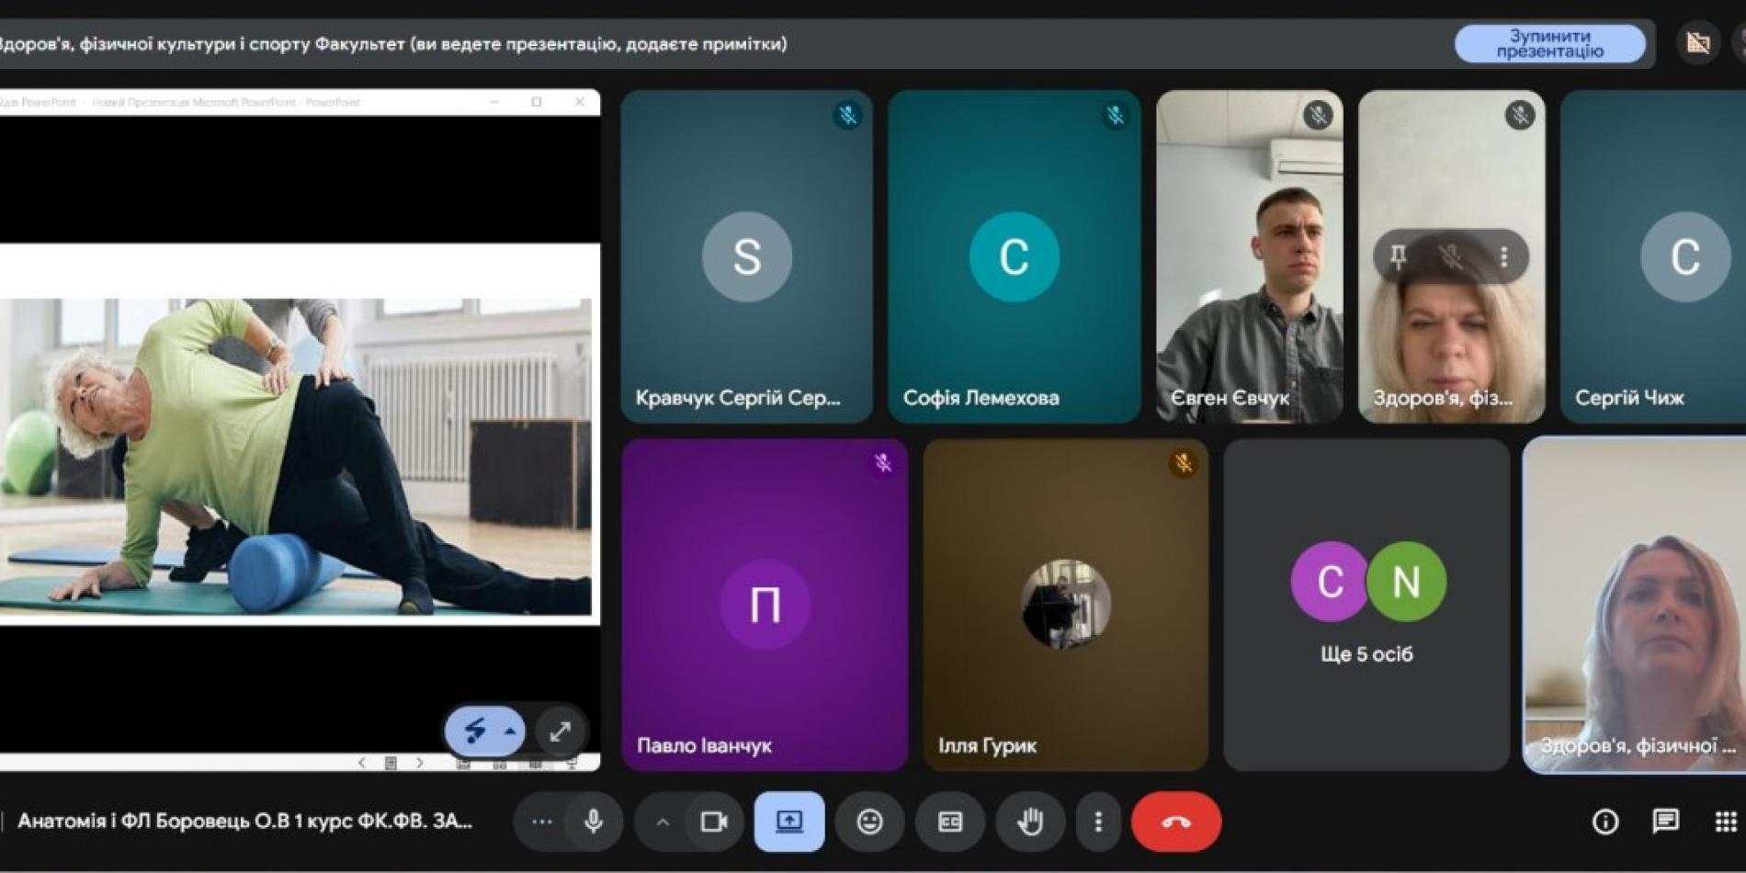
Task: Expand the camera settings arrow
Action: point(663,822)
